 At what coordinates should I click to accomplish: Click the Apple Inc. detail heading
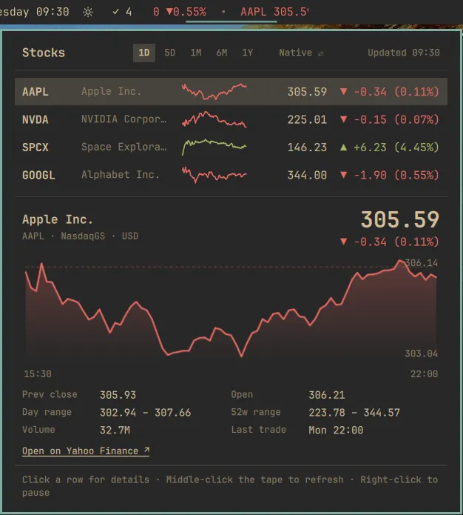[x=58, y=219]
